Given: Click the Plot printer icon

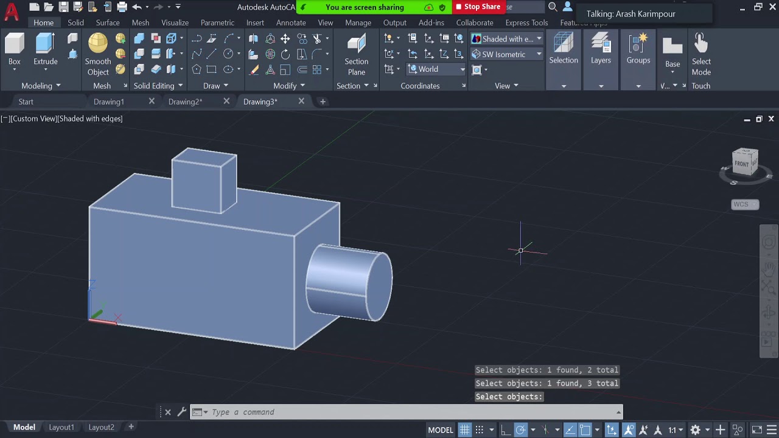Looking at the screenshot, I should click(122, 7).
